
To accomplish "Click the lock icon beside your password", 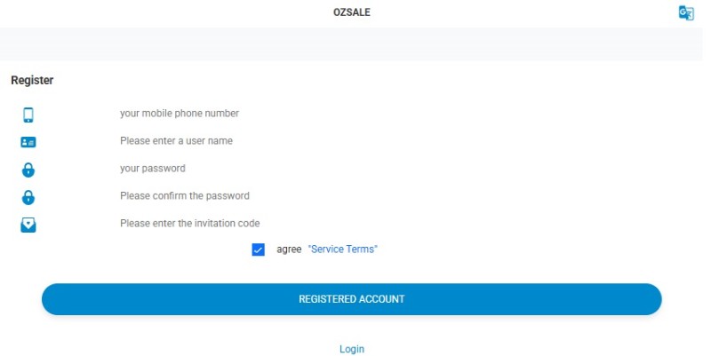I will tap(28, 170).
